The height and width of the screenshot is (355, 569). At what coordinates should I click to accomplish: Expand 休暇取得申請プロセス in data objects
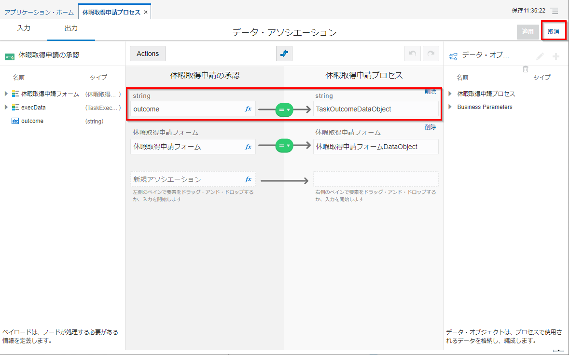450,94
